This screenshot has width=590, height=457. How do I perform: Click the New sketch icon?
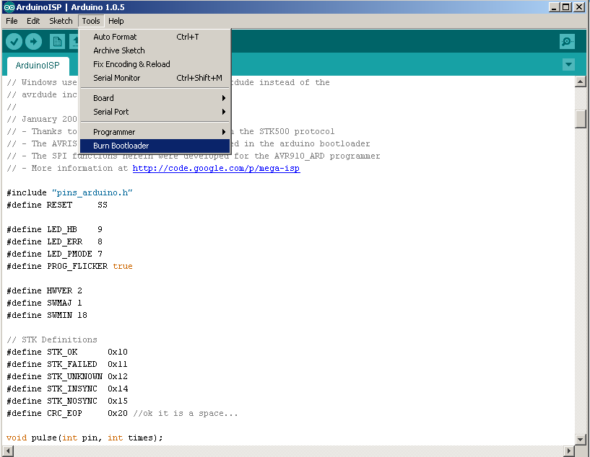[57, 41]
